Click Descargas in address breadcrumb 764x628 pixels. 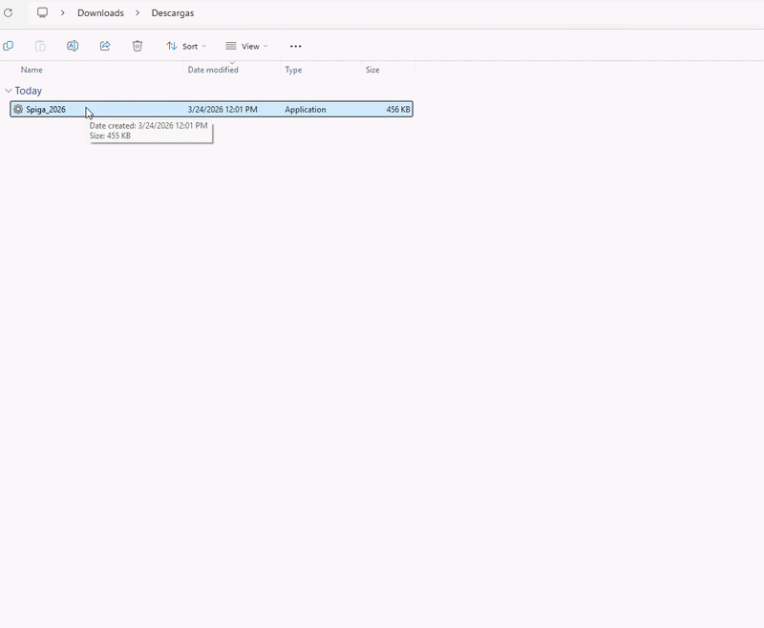[173, 13]
